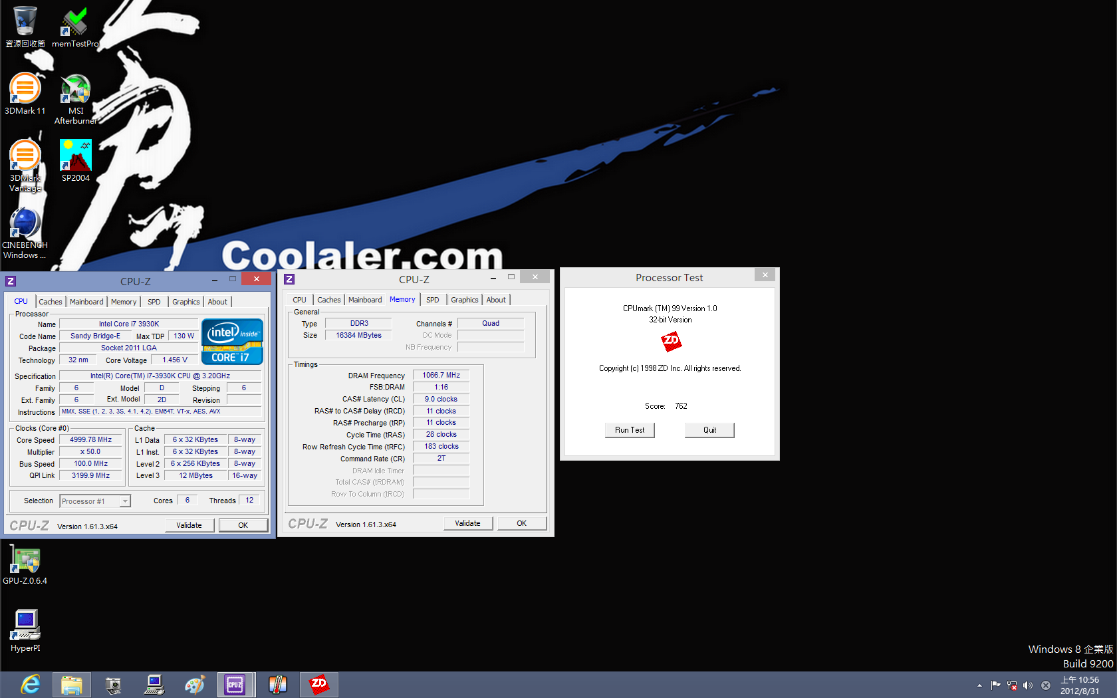The height and width of the screenshot is (698, 1117).
Task: Open Action Center flag tray icon
Action: pyautogui.click(x=995, y=685)
